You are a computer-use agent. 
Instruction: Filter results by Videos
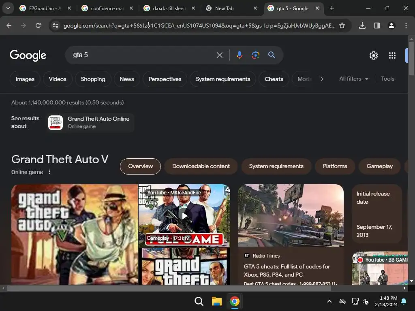tap(58, 79)
